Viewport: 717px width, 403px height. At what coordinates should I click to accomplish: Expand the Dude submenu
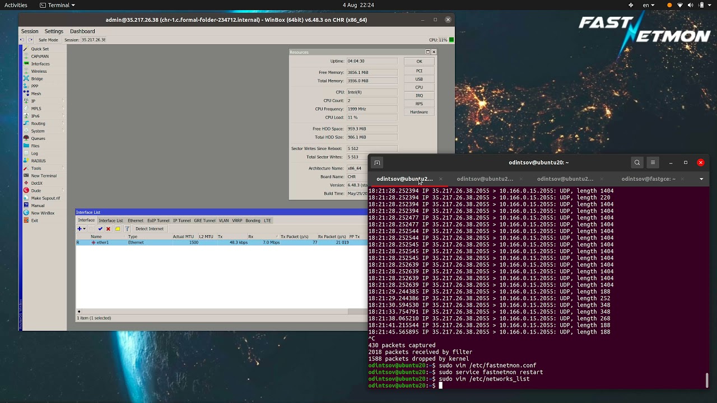44,191
